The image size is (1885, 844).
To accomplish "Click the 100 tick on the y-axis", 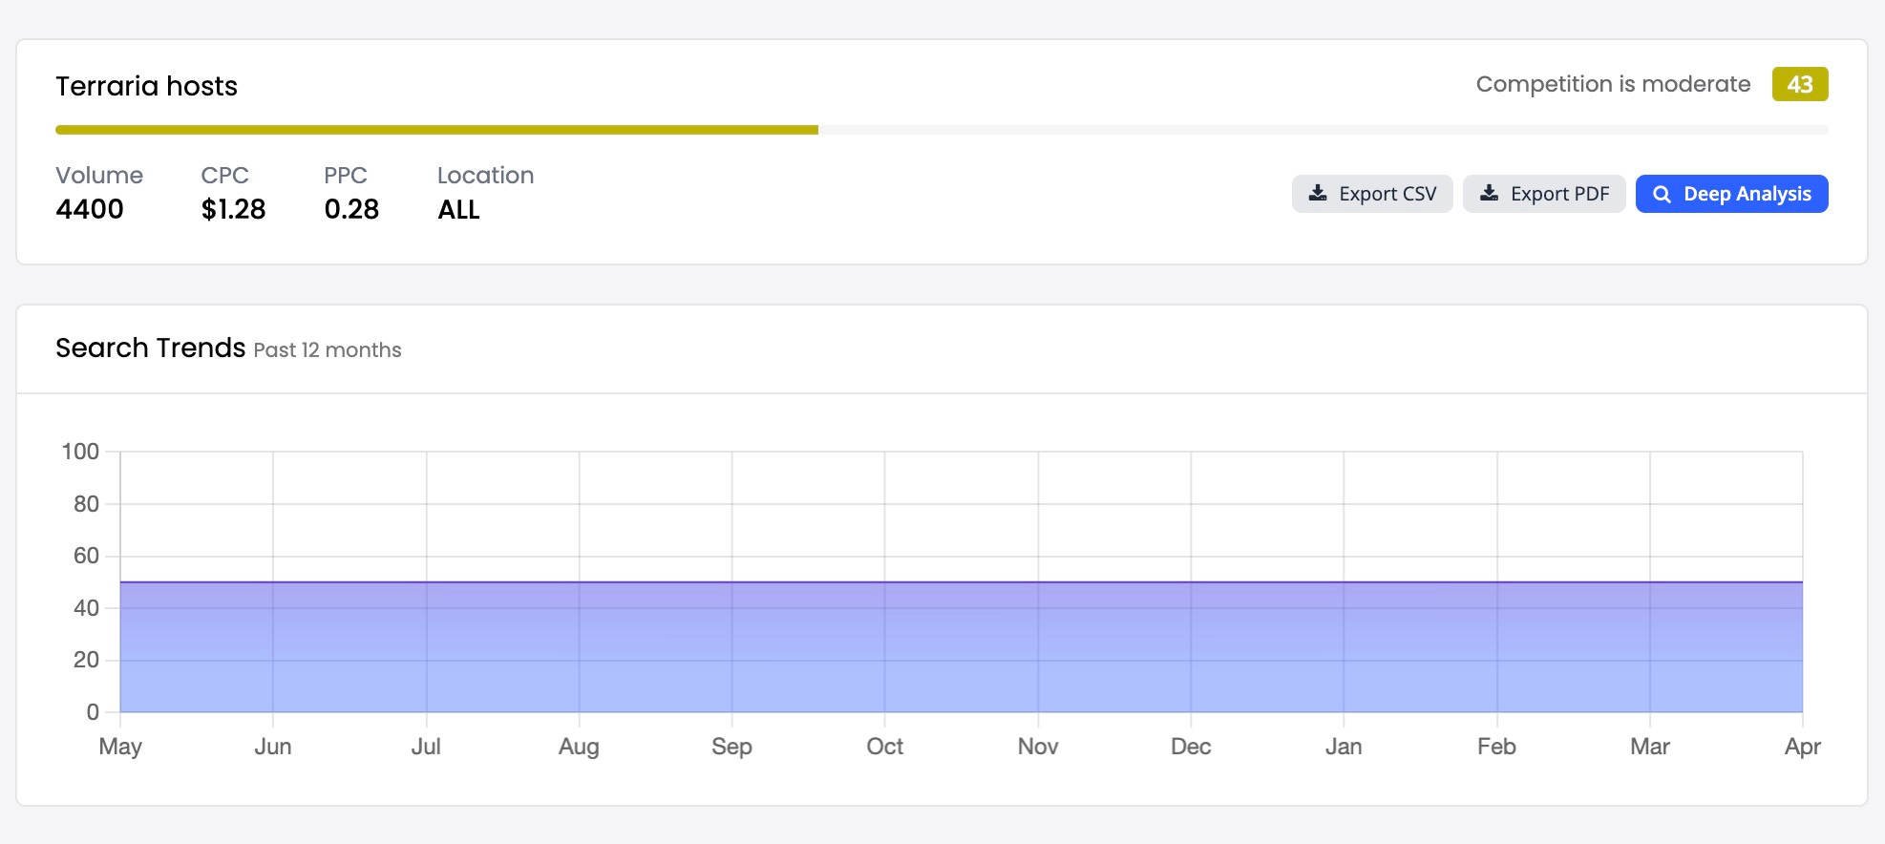I will pos(80,452).
